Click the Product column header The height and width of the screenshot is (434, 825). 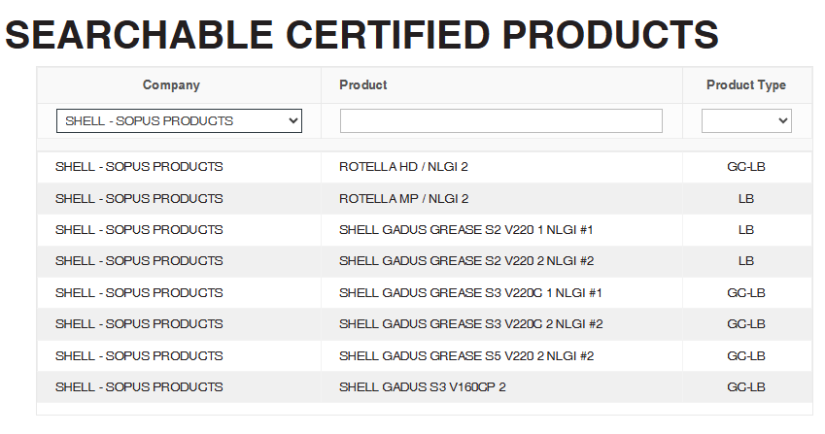(363, 85)
